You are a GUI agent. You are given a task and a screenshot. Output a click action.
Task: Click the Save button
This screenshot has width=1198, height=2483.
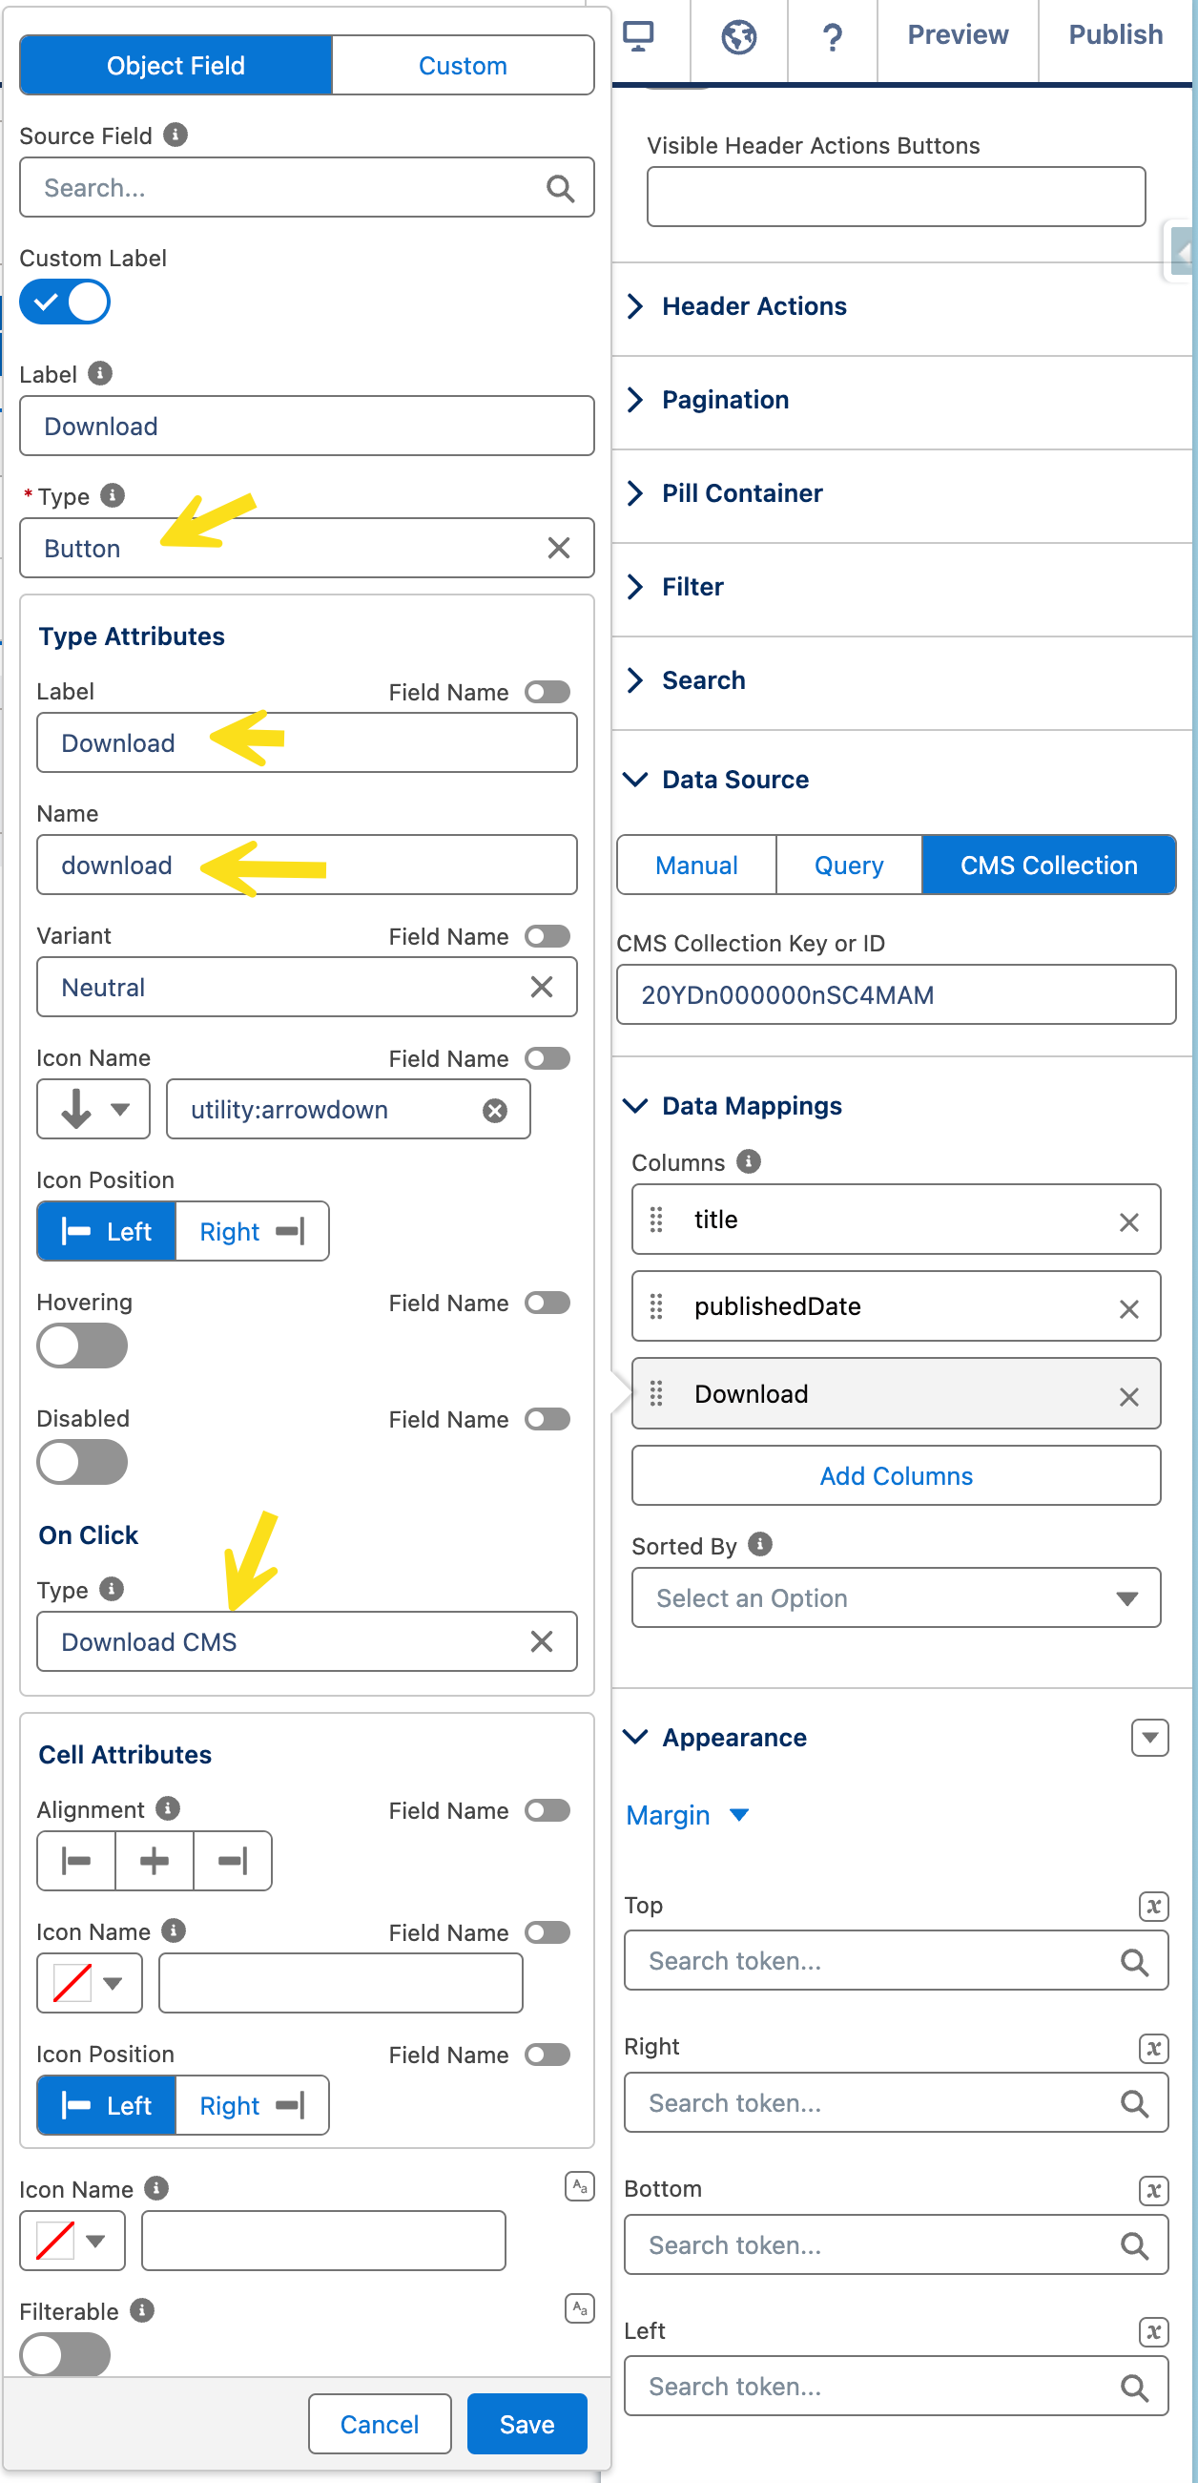coord(527,2423)
